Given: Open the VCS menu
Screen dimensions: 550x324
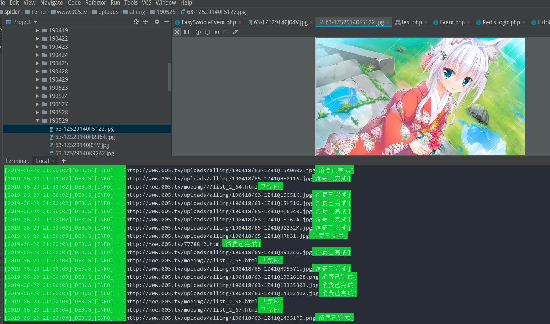Looking at the screenshot, I should click(147, 3).
